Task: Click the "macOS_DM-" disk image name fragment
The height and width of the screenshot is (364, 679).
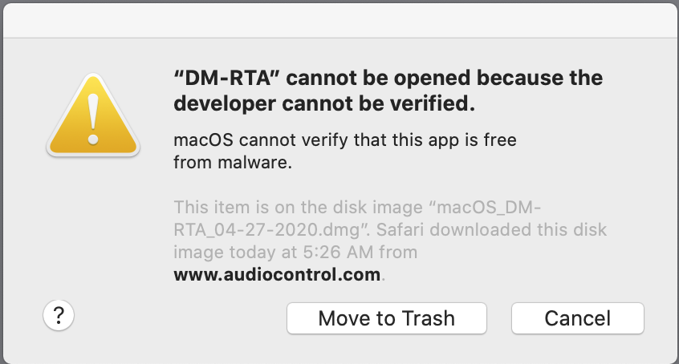Action: pos(489,208)
